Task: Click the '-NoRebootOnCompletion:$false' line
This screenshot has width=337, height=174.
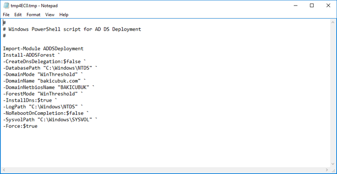Action: [46, 113]
